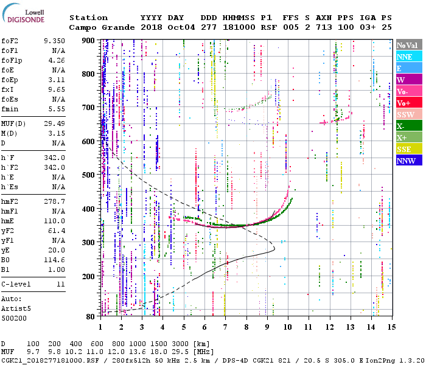426x365 pixels.
Task: Click the Ion2Png version text
Action: point(395,360)
